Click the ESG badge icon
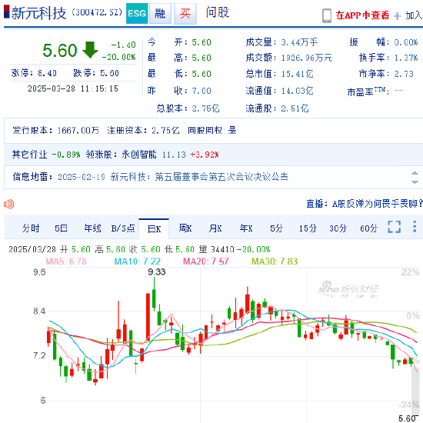423x423 pixels. [137, 13]
